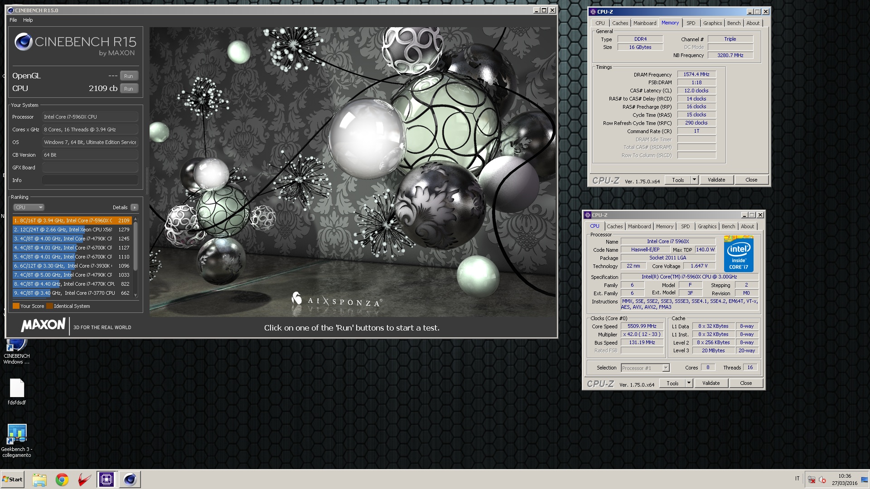Open the Cinebench Help menu
The image size is (870, 489).
28,20
